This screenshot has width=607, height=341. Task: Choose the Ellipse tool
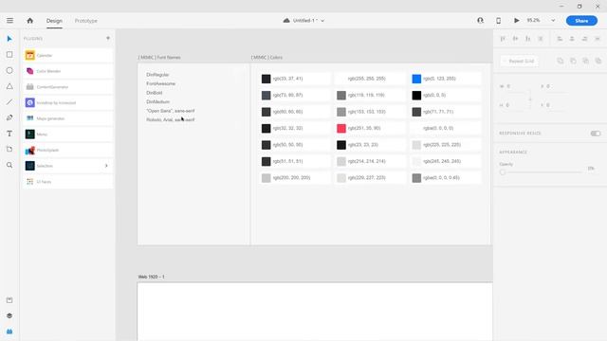tap(9, 70)
